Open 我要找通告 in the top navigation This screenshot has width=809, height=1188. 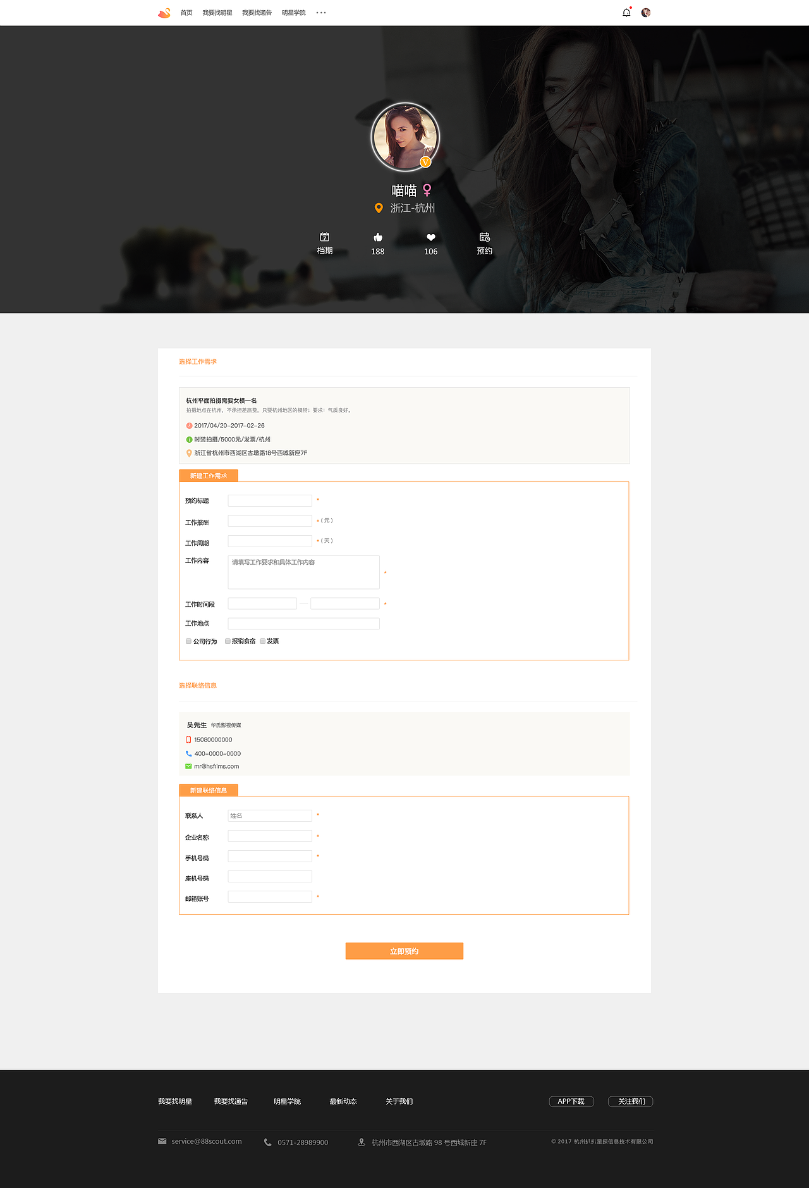[257, 13]
